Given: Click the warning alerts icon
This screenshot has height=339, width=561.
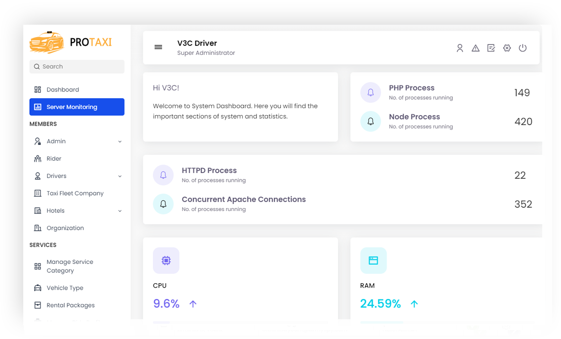Looking at the screenshot, I should click(475, 48).
